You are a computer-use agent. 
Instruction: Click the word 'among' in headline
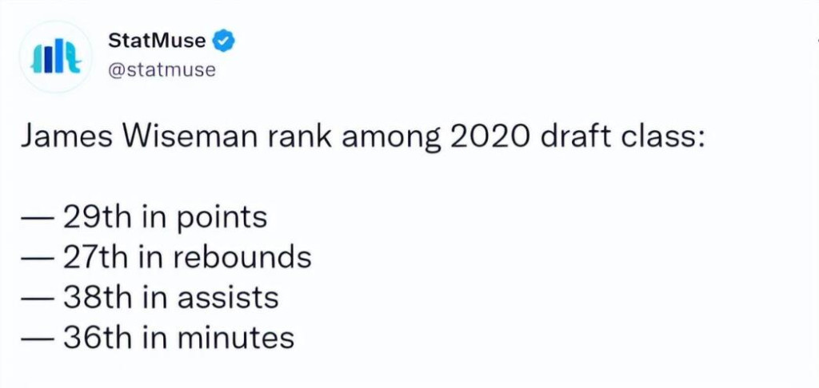388,140
